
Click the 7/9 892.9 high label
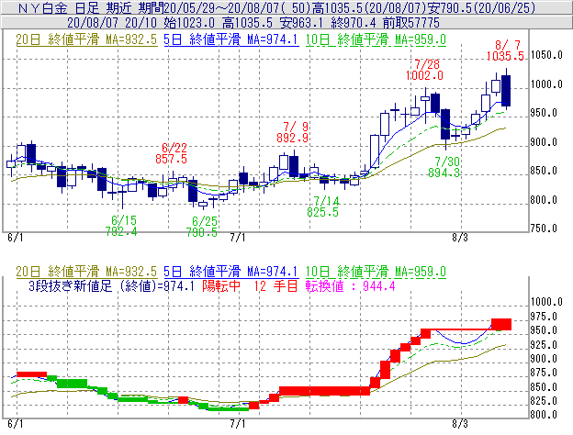pos(292,132)
